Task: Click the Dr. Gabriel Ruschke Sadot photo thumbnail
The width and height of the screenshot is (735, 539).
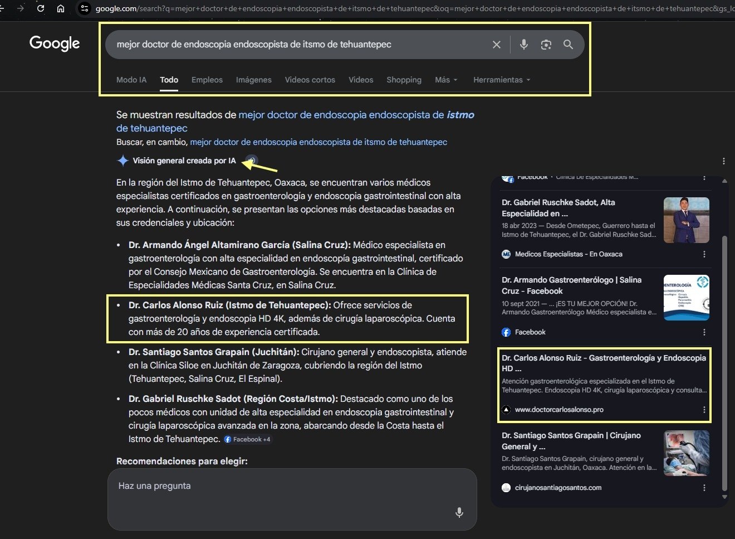Action: coord(687,220)
